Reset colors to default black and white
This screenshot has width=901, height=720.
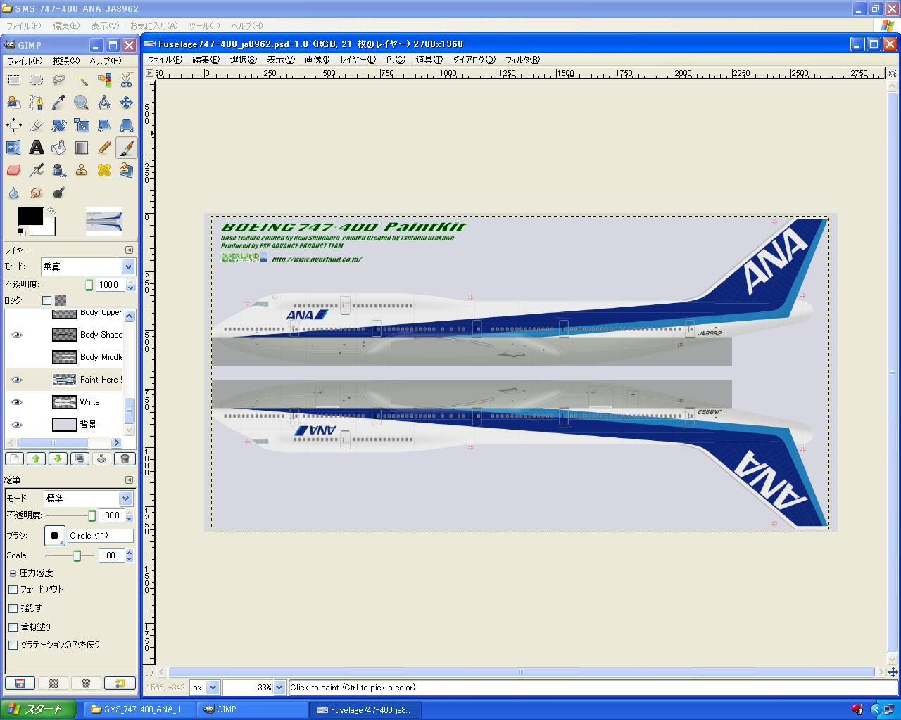pos(21,231)
